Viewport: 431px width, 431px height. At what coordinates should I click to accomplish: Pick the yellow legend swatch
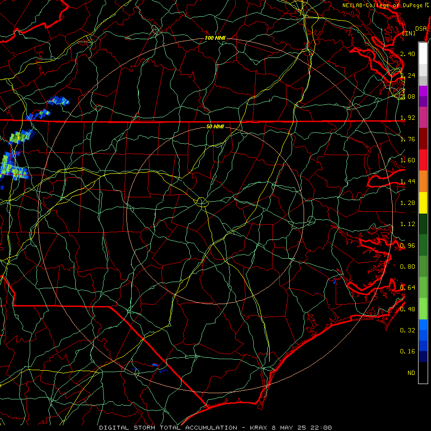click(423, 203)
